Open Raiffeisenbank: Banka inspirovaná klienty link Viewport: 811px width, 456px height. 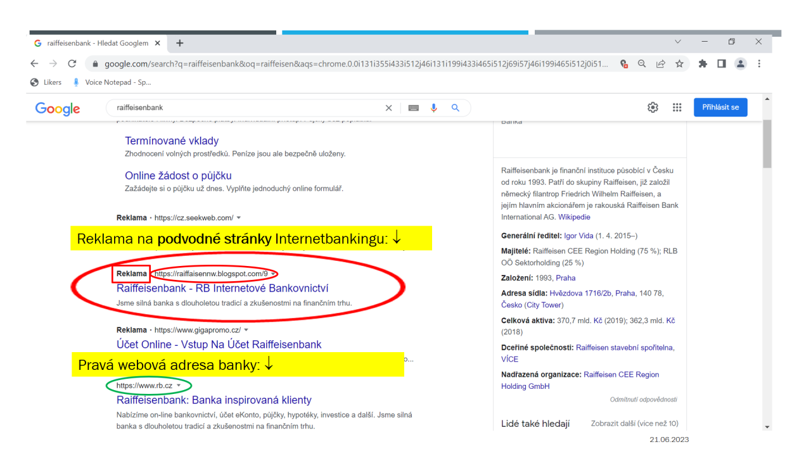pos(214,400)
